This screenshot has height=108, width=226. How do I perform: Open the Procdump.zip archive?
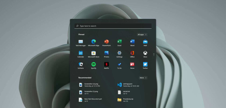128,100
